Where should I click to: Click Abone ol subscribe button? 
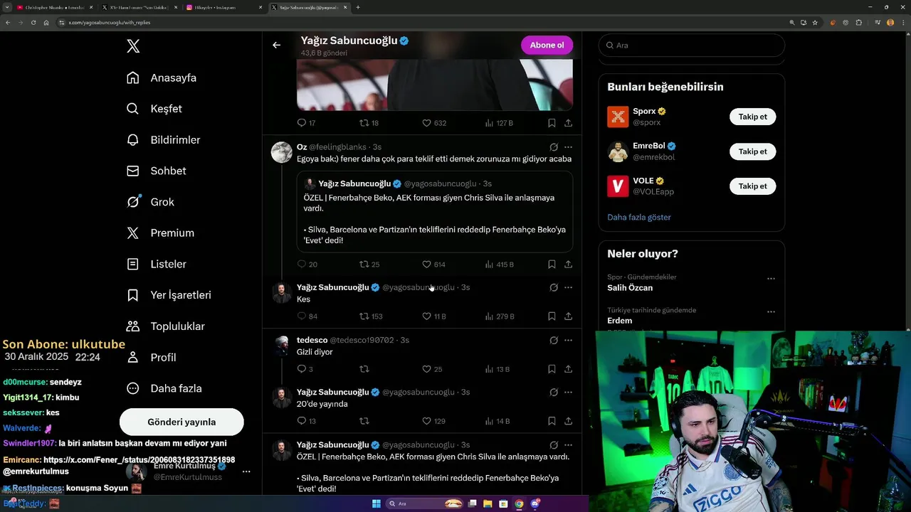(547, 45)
